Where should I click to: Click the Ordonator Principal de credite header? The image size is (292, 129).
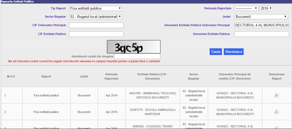235,76
